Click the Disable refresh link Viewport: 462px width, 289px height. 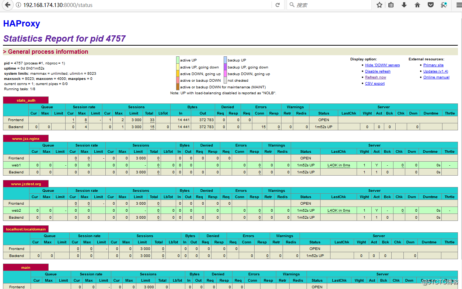378,71
